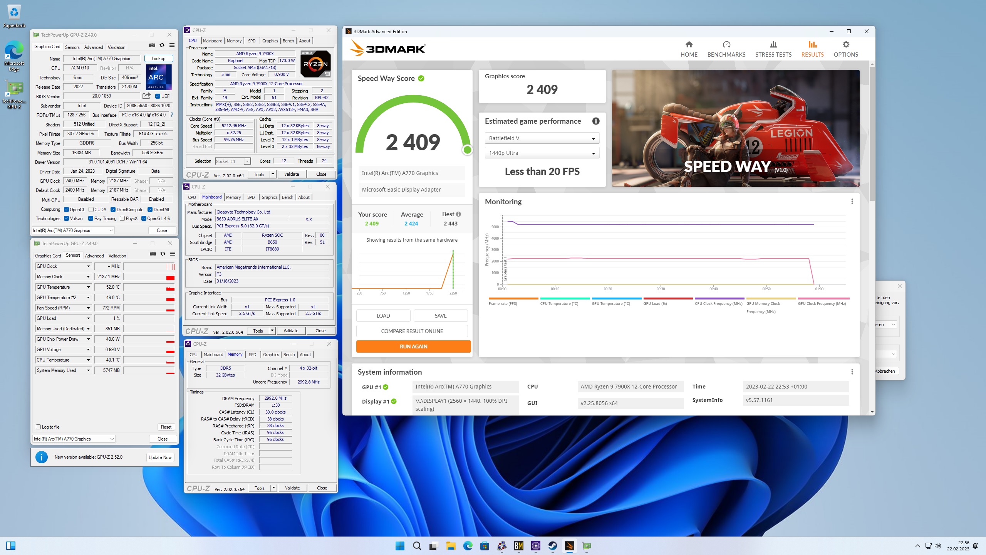
Task: Toggle the OpenCL checkbox
Action: pos(66,210)
